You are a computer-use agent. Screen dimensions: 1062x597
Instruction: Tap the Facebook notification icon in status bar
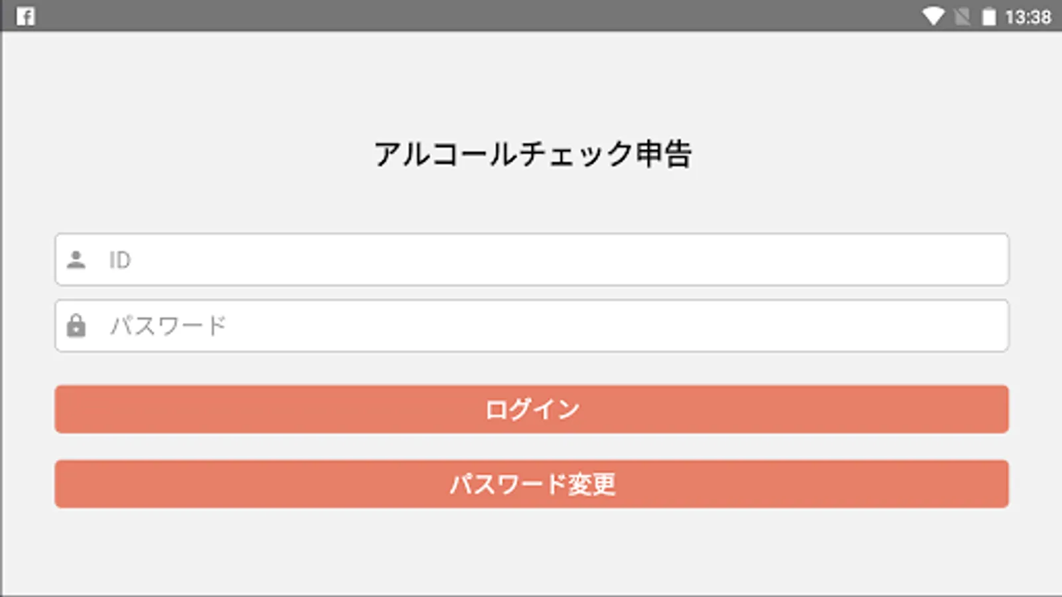[25, 16]
